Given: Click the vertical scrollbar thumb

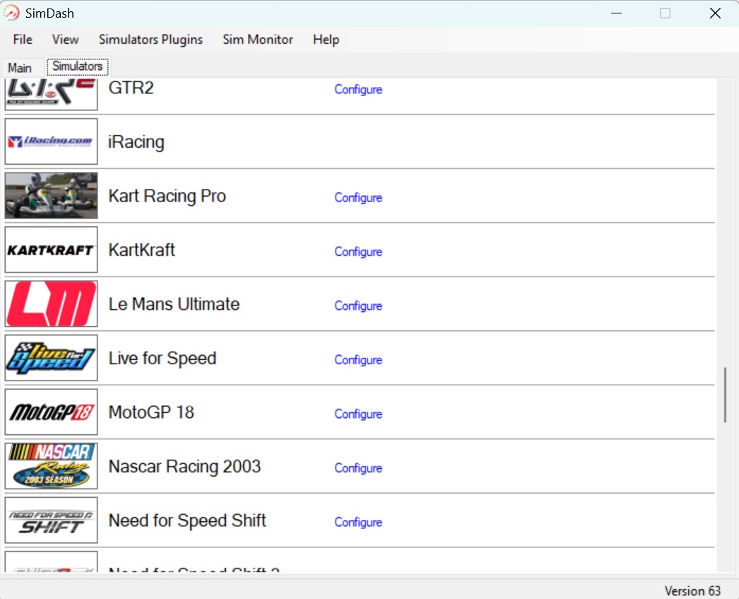Looking at the screenshot, I should pyautogui.click(x=725, y=395).
